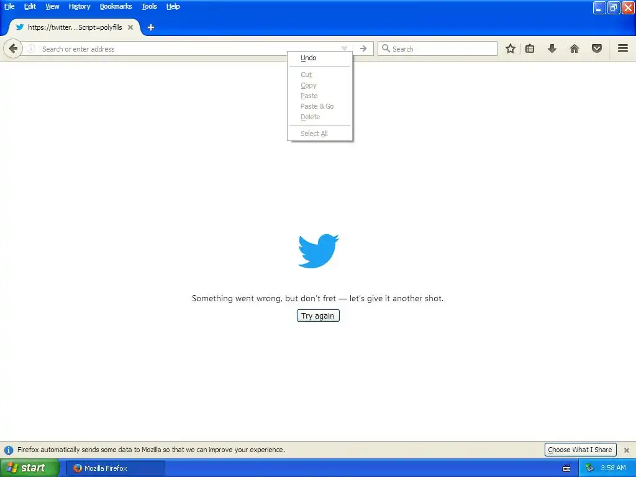Click the Choose What I Share button

(x=580, y=450)
